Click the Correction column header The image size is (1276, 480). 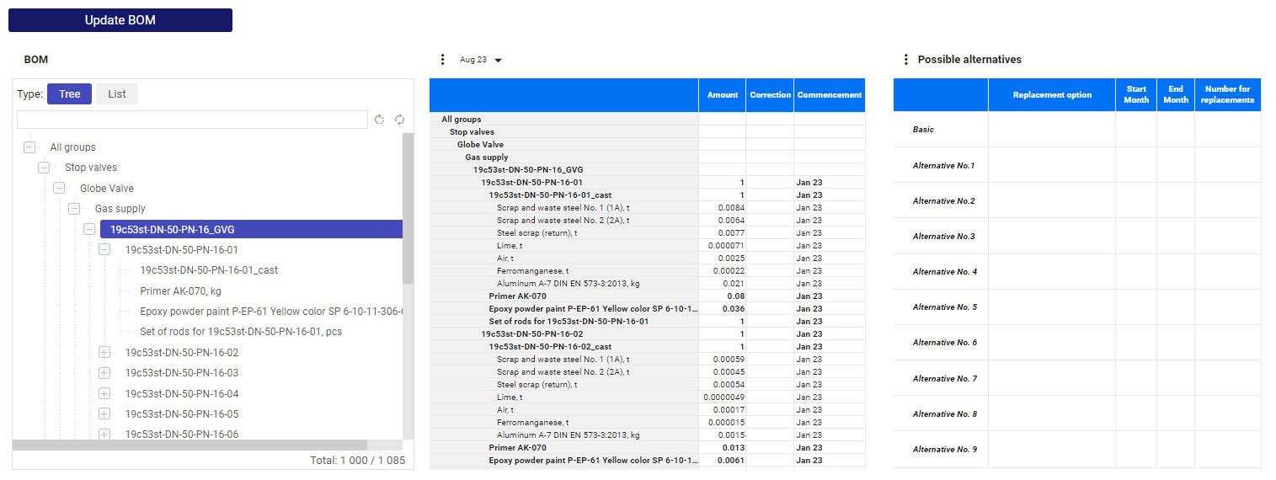pos(770,95)
